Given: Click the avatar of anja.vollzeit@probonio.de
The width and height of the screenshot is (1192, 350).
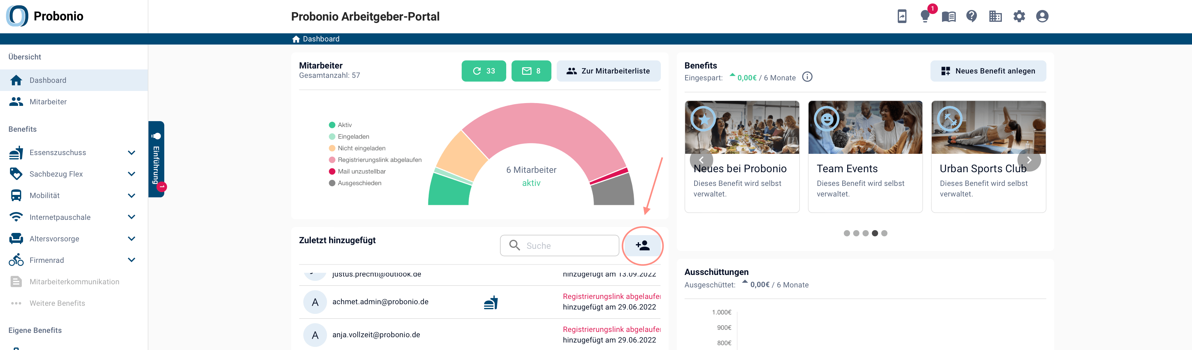Looking at the screenshot, I should click(x=315, y=335).
